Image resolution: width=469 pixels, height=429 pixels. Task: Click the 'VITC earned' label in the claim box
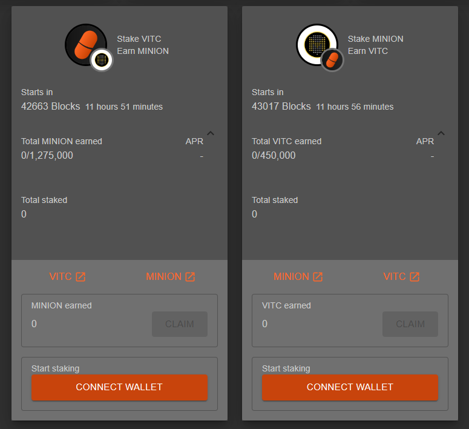[287, 305]
